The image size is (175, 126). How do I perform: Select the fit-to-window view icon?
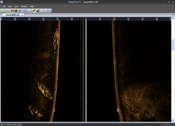pyautogui.click(x=16, y=11)
